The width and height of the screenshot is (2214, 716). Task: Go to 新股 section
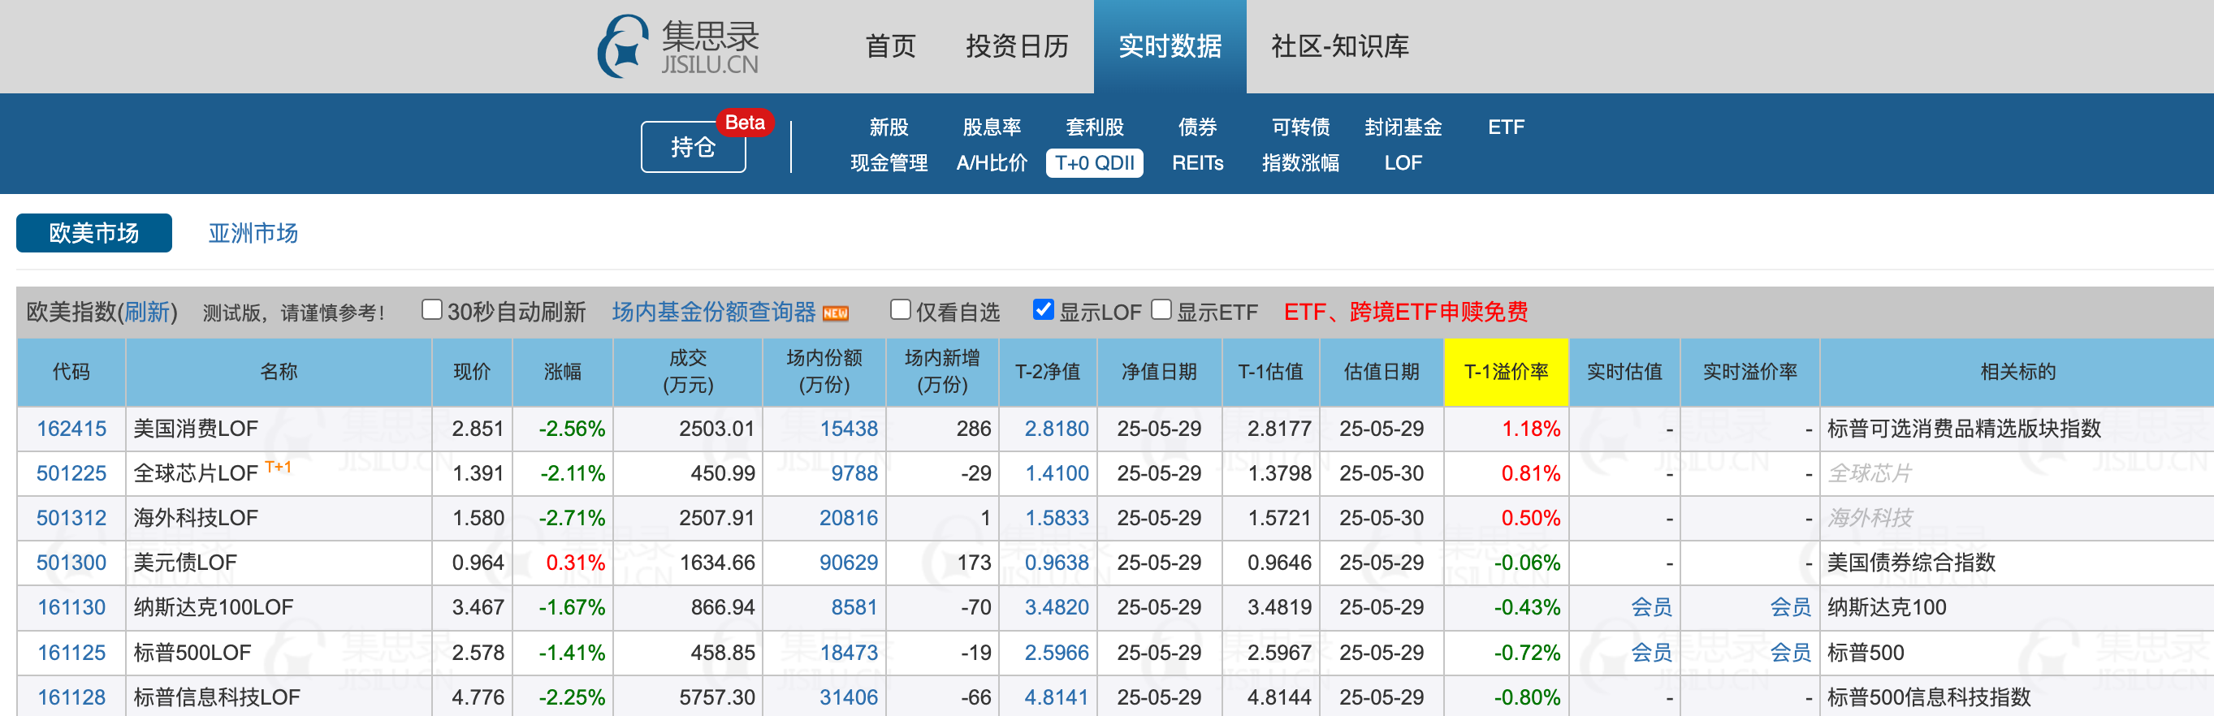click(x=889, y=127)
